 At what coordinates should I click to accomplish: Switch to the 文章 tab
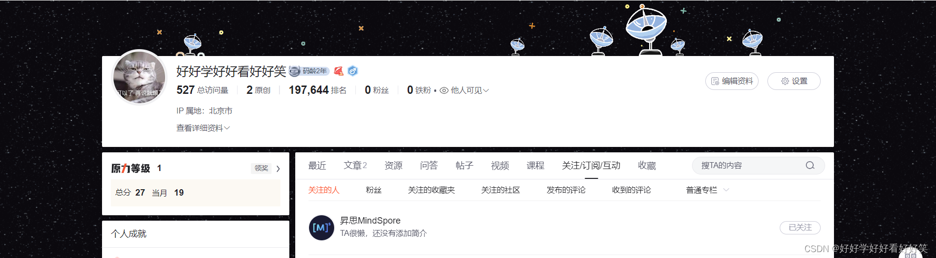point(355,166)
